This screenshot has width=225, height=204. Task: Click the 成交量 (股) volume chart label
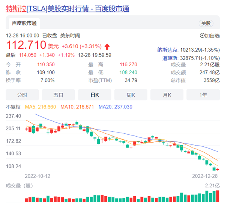pos(19,186)
